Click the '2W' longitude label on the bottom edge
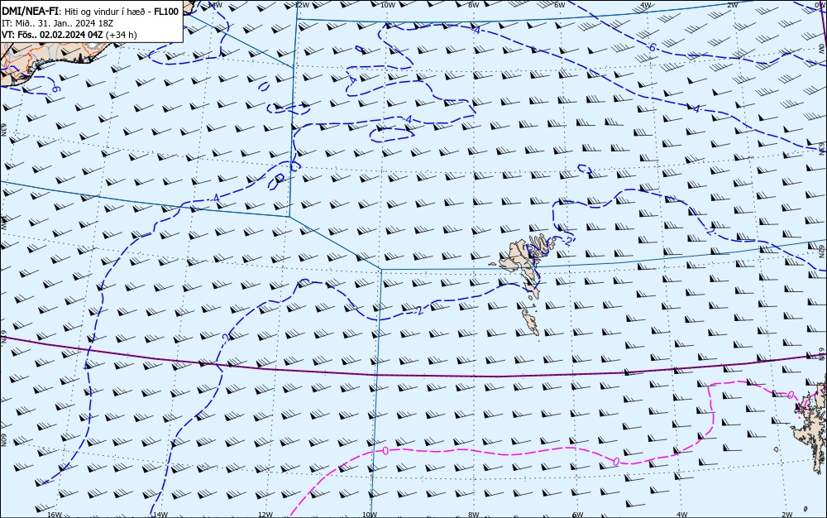Viewport: 827px width, 518px height. [787, 515]
